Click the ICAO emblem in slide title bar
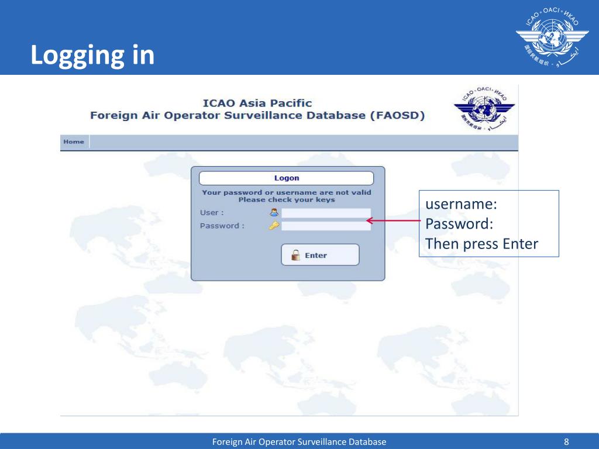 [552, 37]
